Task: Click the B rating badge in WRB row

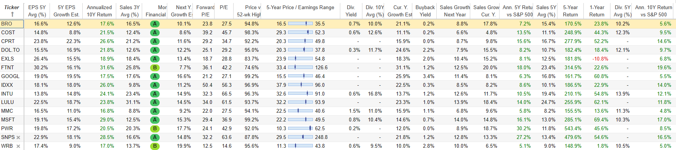Action: [155, 146]
